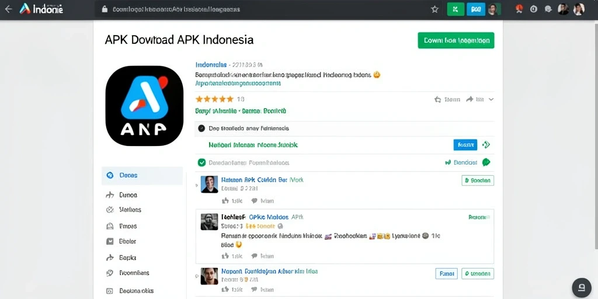The image size is (598, 299).
Task: Expand the triangle beside the first comment avatar
Action: [197, 185]
